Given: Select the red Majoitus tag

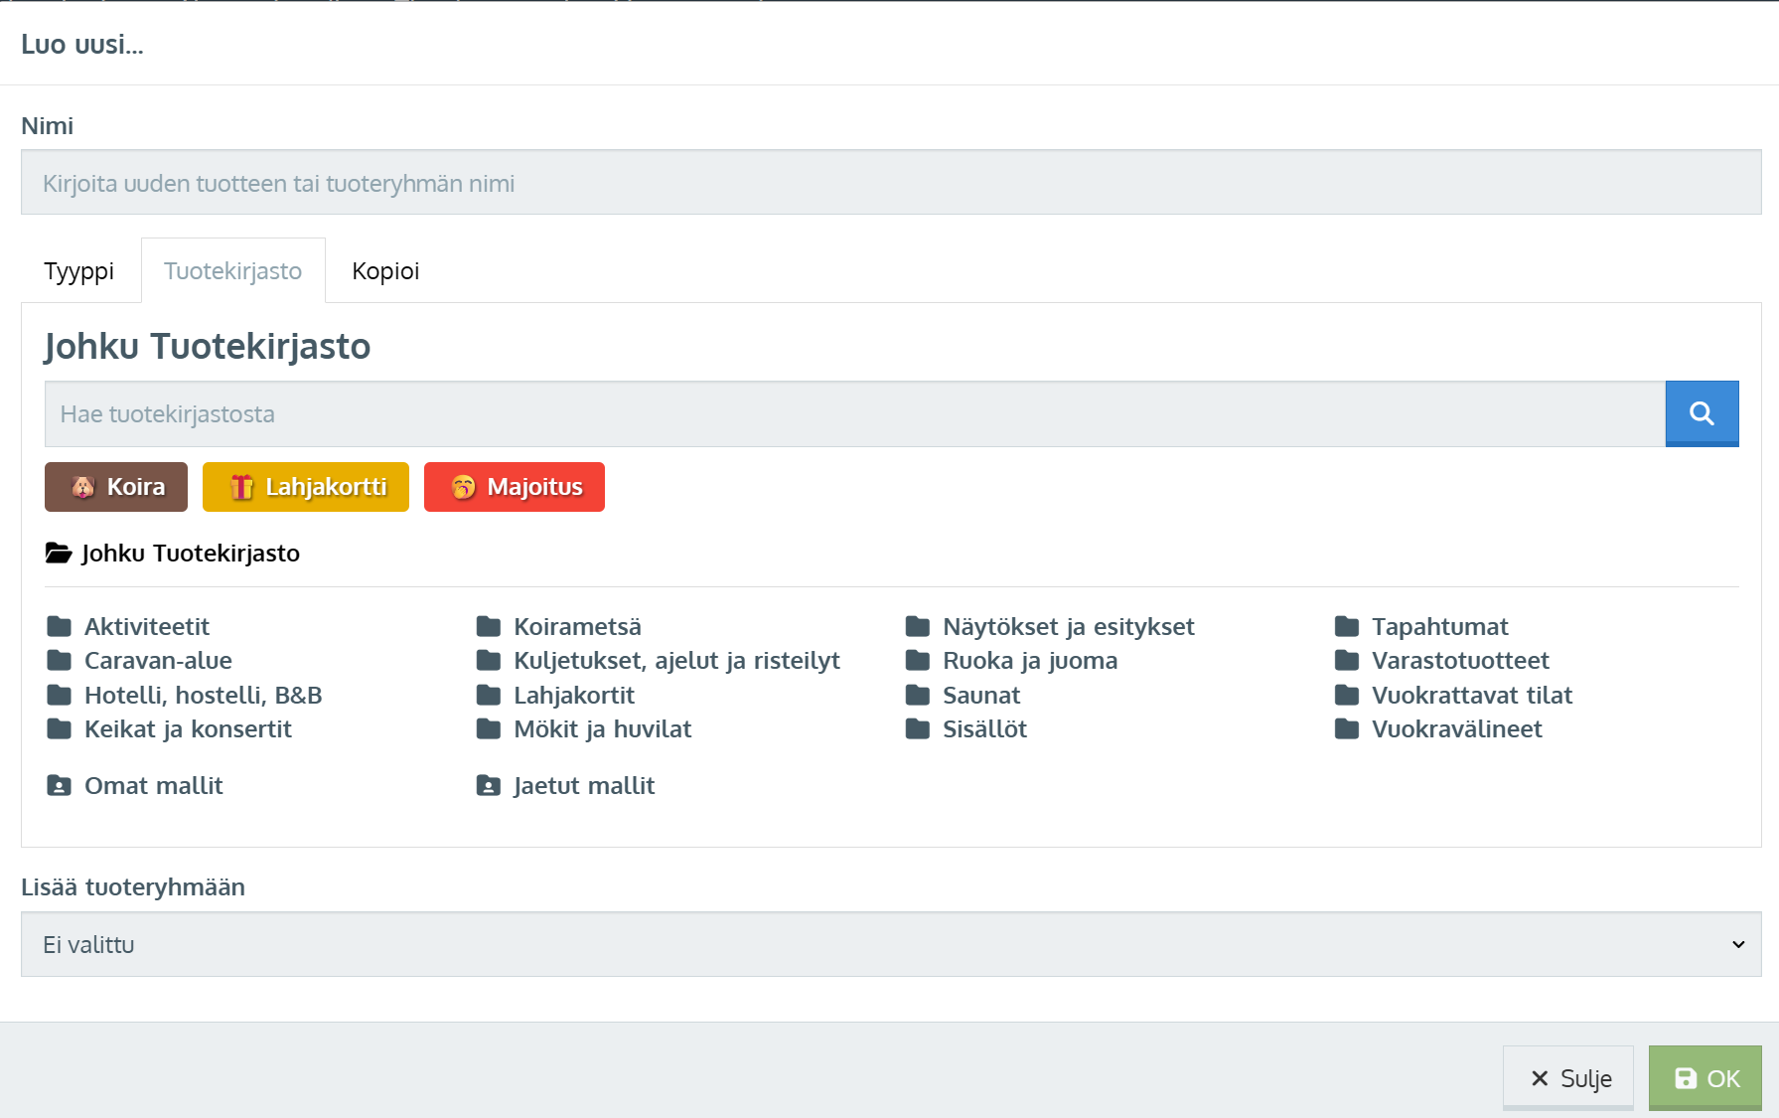Looking at the screenshot, I should click(514, 487).
